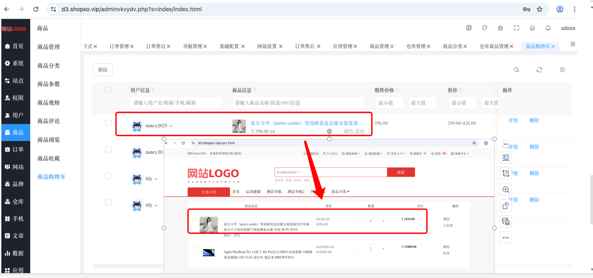Click the 删除 button above the table
This screenshot has width=593, height=278.
point(103,70)
